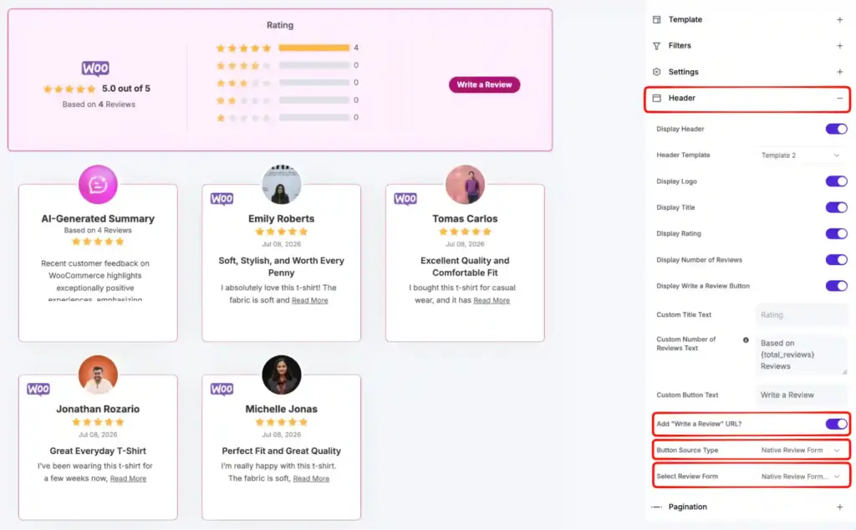Image resolution: width=856 pixels, height=530 pixels.
Task: Expand the Pagination section with plus icon
Action: [839, 507]
